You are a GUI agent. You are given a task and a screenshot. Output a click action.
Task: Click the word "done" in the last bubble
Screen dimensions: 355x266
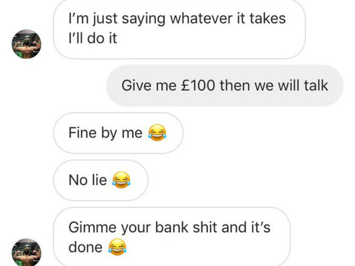(86, 247)
